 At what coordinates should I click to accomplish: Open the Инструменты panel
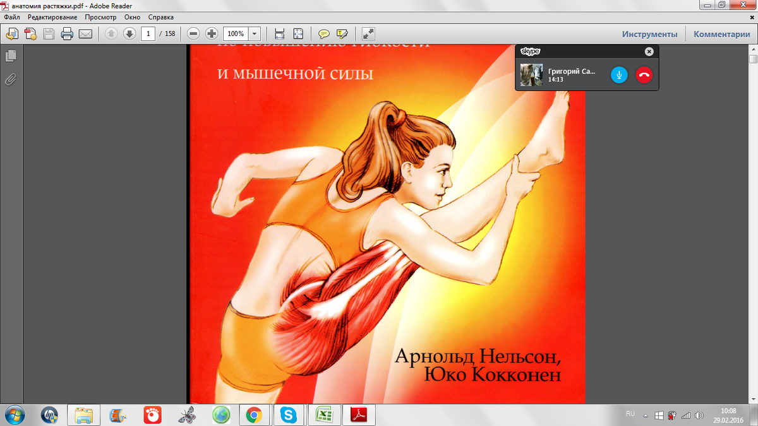tap(649, 34)
